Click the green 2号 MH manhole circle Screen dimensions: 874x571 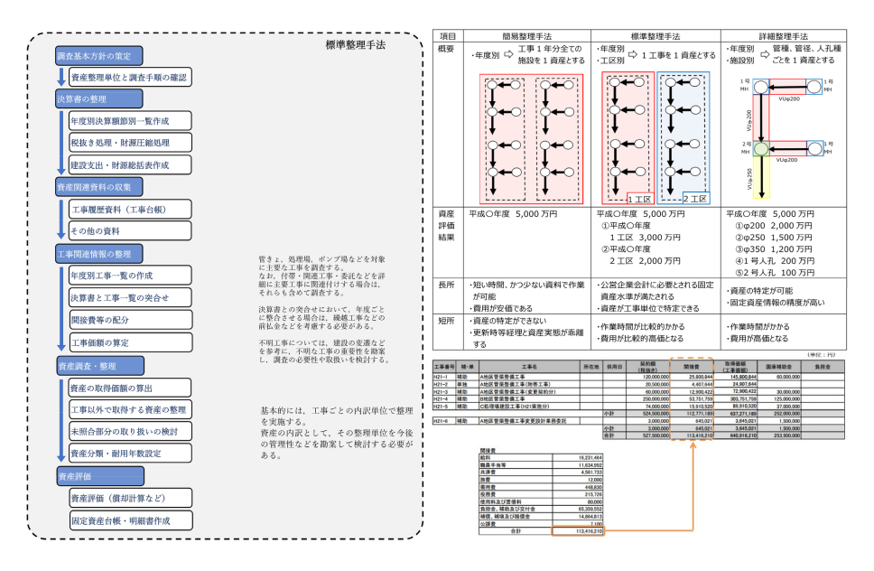[763, 148]
